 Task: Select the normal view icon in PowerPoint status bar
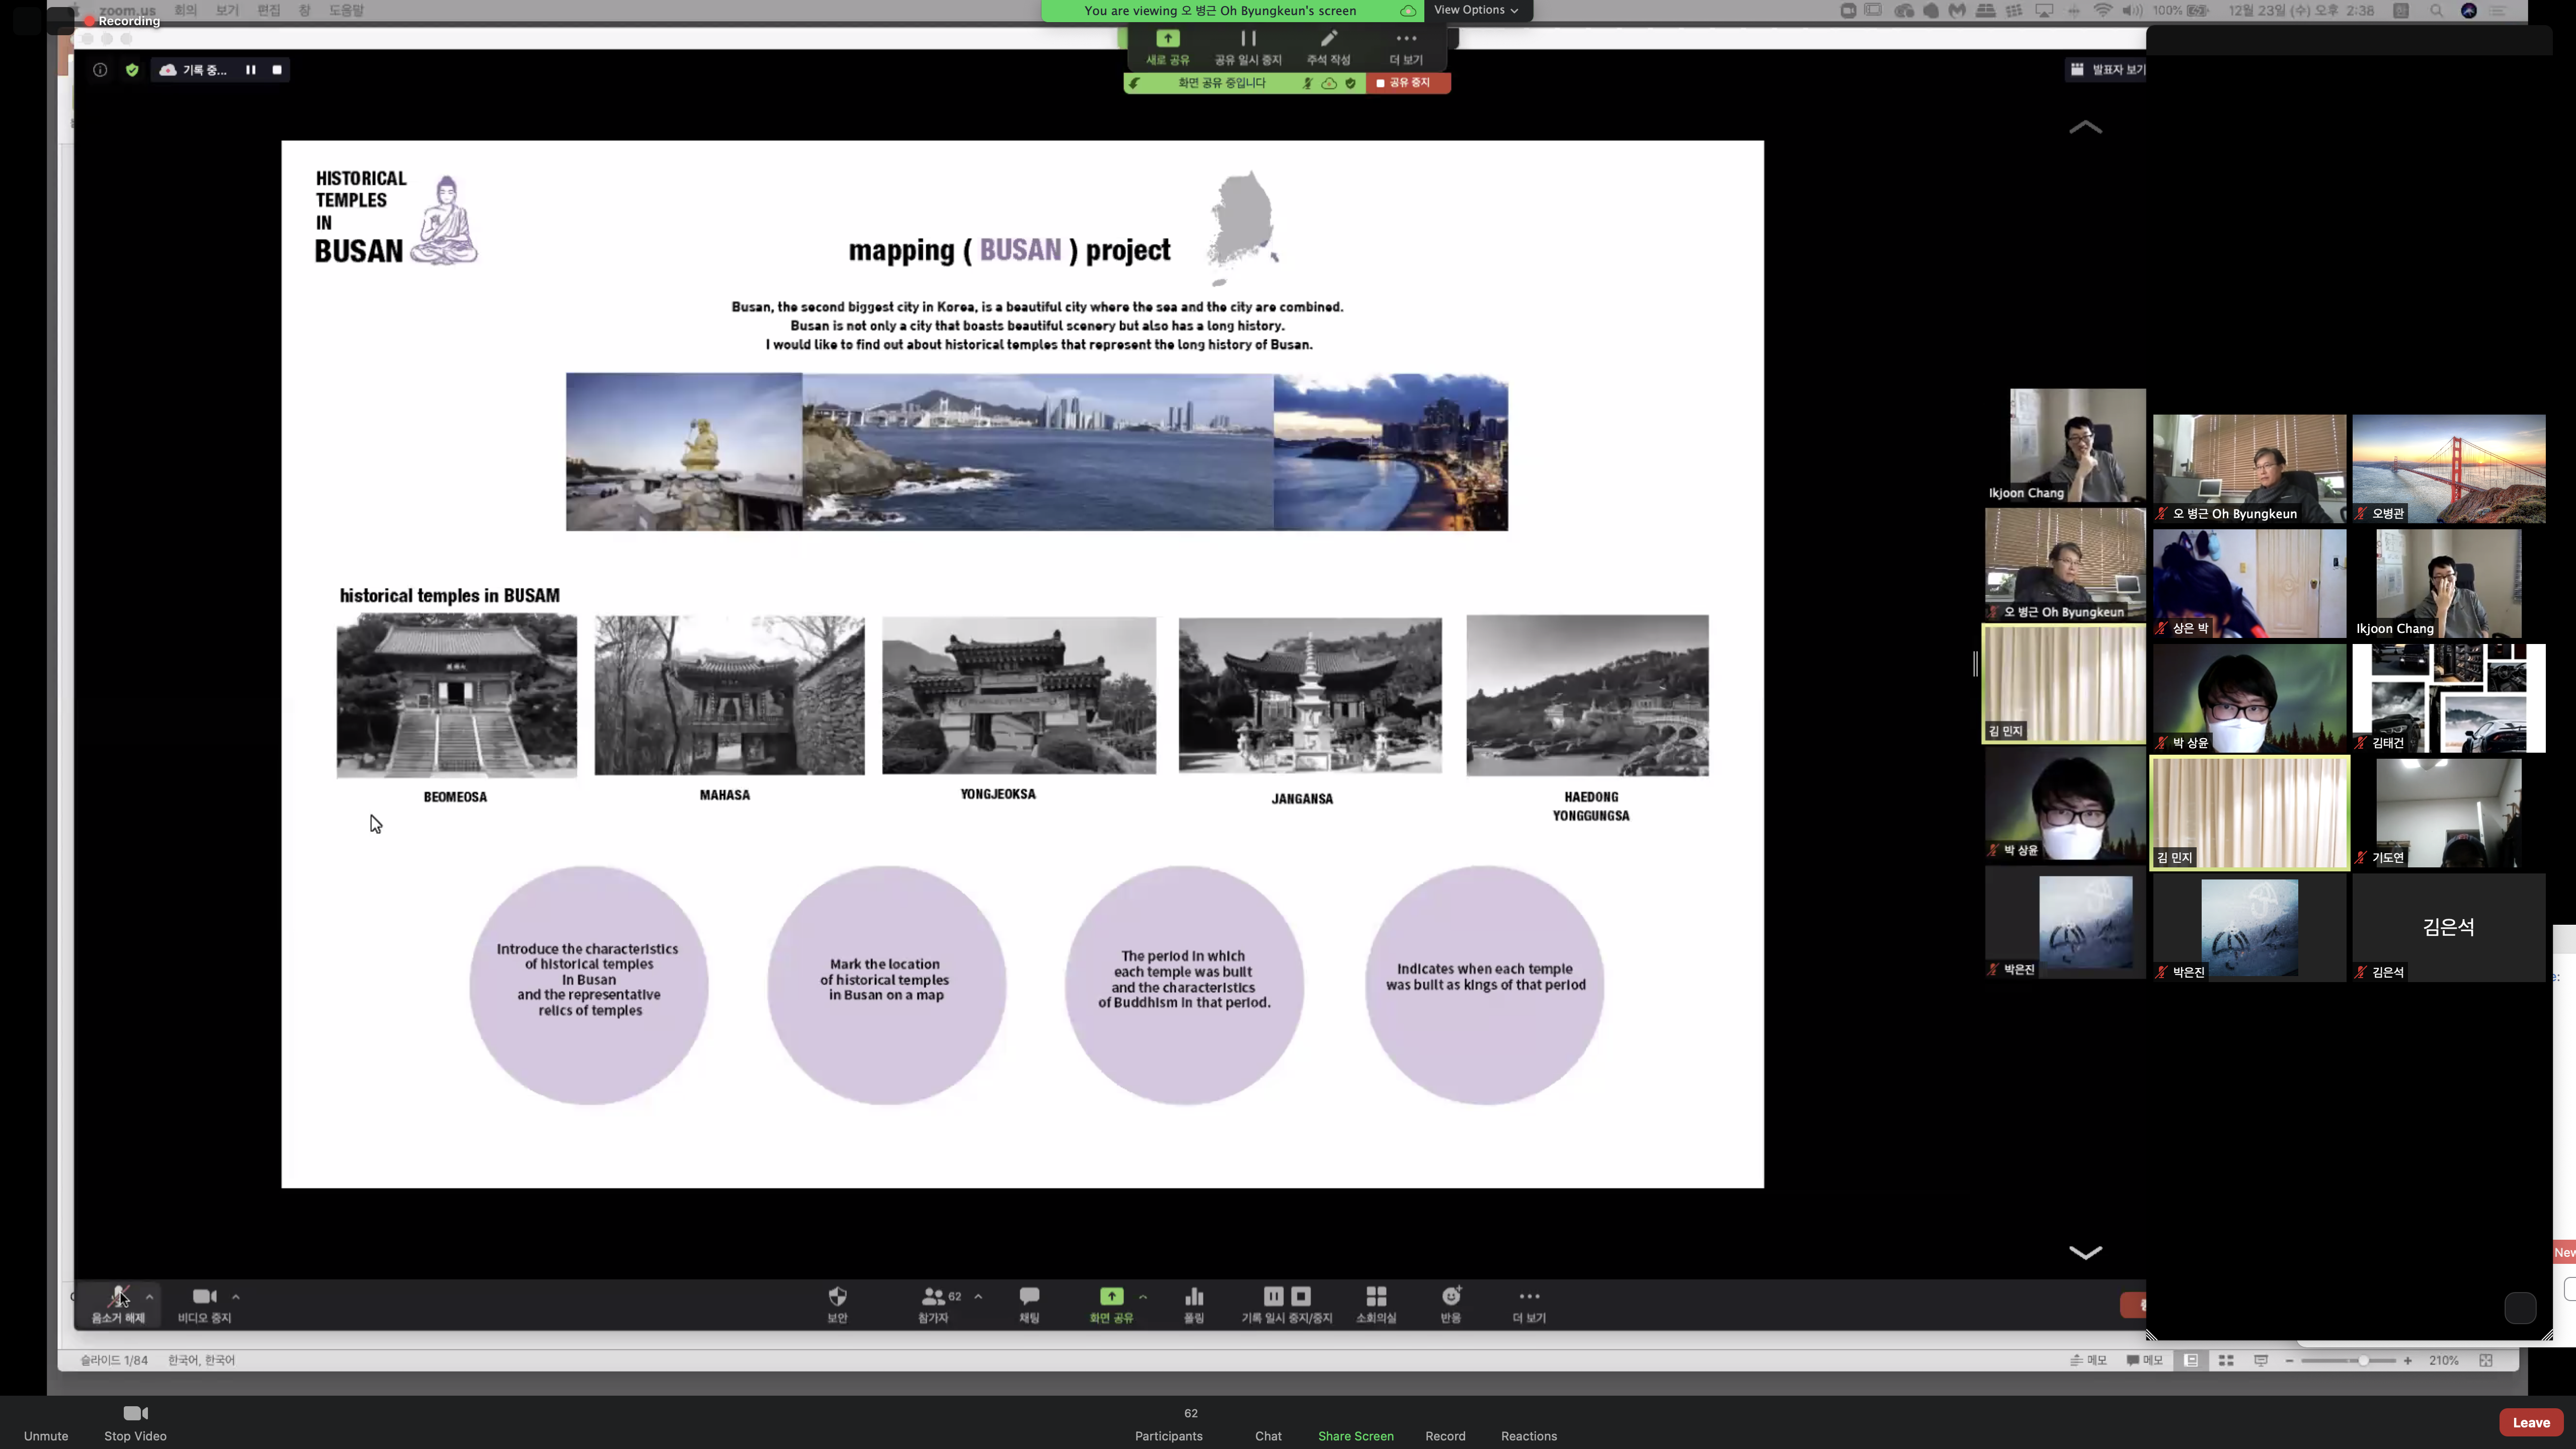click(x=2190, y=1360)
